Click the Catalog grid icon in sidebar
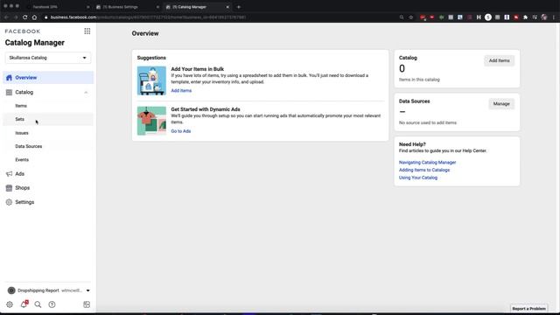Viewport: 560px width, 315px height. (9, 92)
